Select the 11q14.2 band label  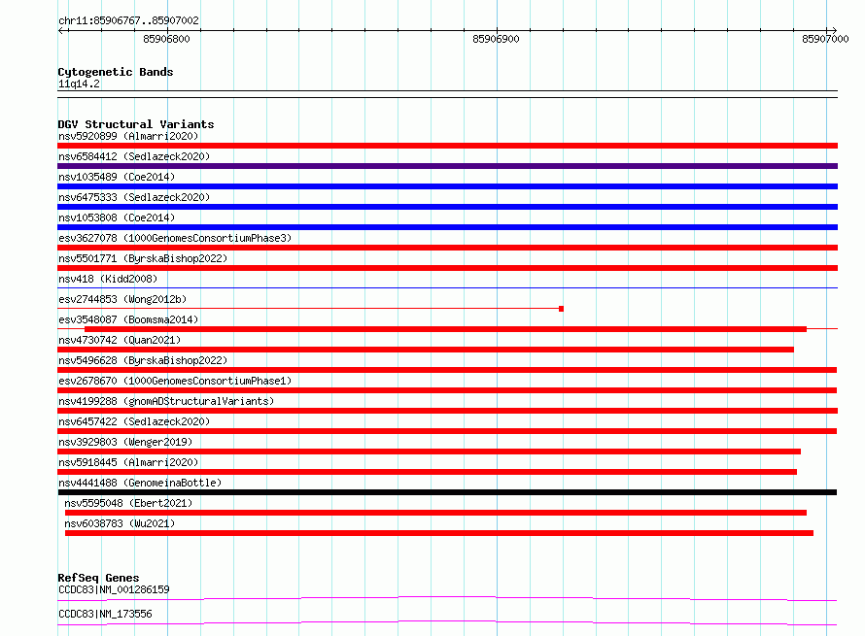[79, 84]
